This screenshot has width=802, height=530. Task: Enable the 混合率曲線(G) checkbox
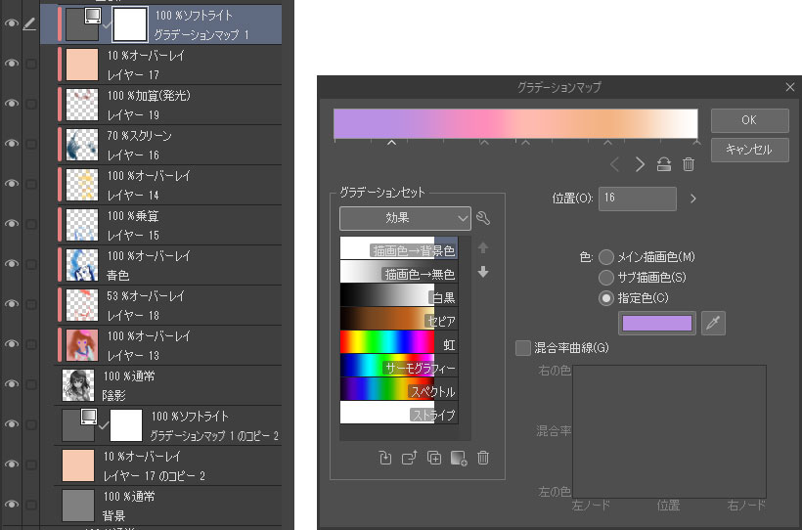point(522,347)
